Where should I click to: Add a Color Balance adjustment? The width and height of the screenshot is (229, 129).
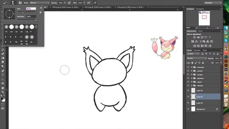coord(196,42)
